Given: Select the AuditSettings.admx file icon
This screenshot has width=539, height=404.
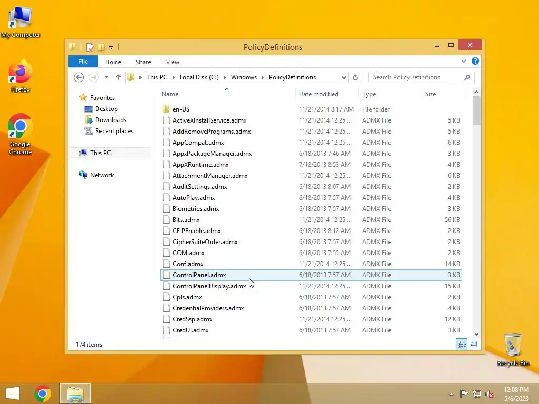Looking at the screenshot, I should pos(166,187).
